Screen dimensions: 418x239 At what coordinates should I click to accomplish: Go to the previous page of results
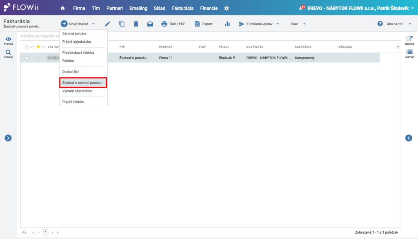(39, 232)
